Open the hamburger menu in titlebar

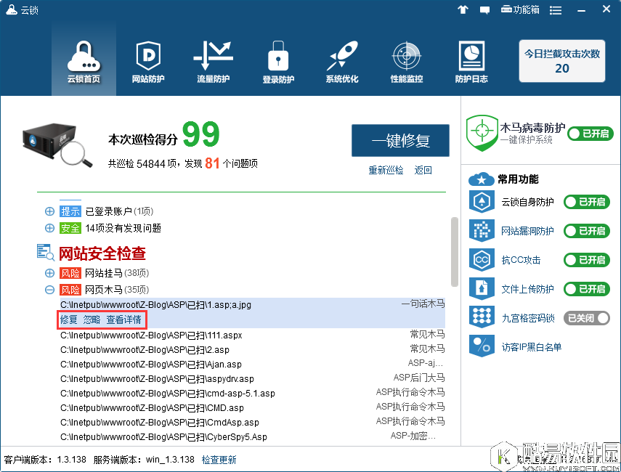click(556, 9)
